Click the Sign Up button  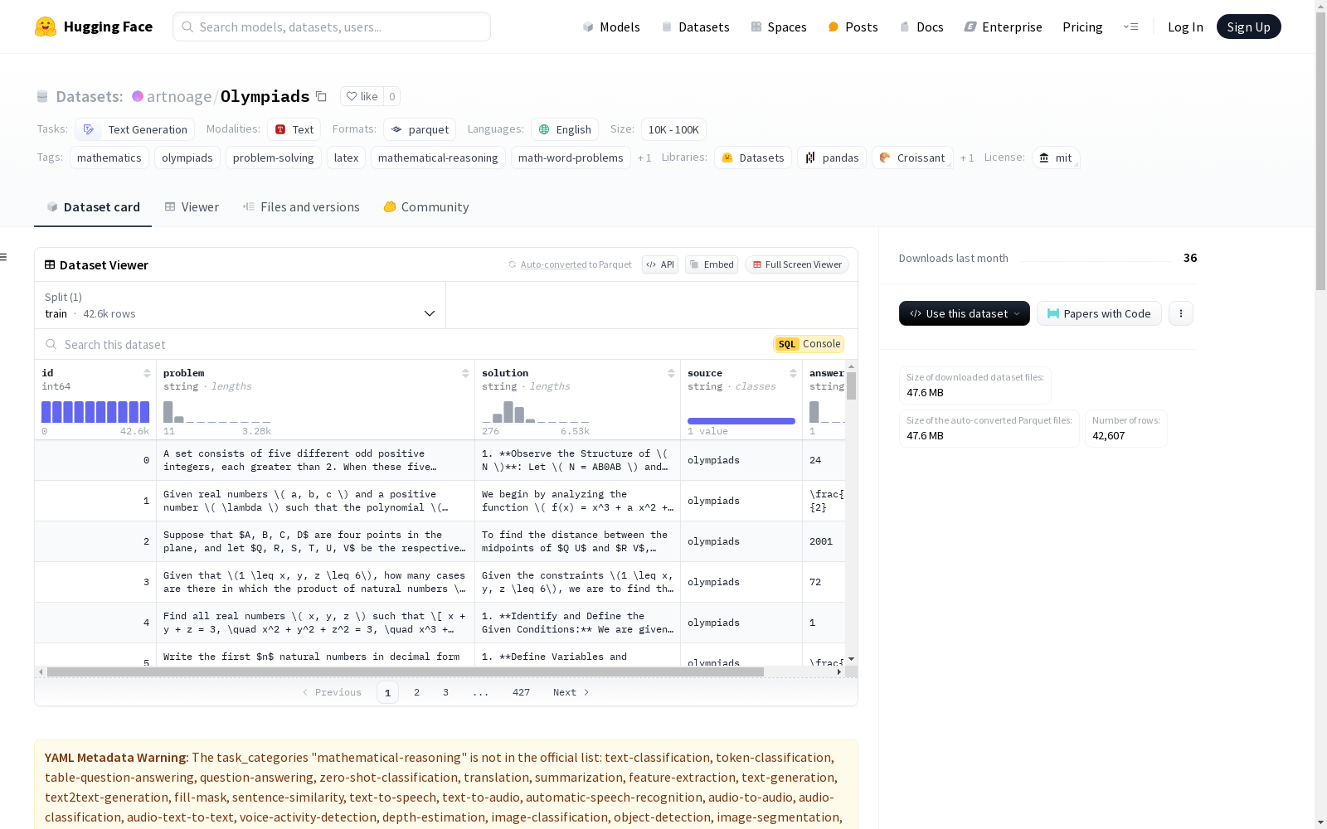[1248, 27]
